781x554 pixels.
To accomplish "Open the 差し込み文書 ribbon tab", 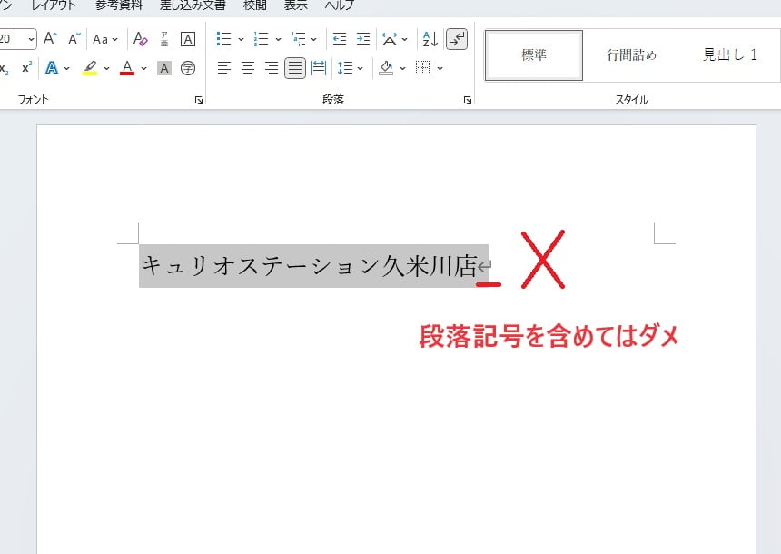I will (x=193, y=5).
